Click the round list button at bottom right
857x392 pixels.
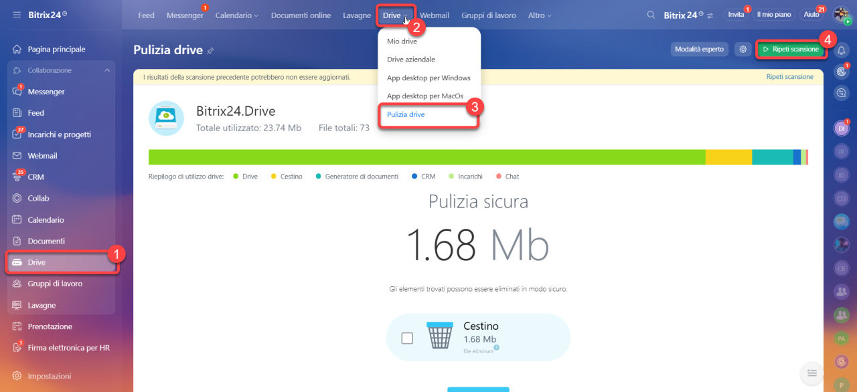(811, 373)
